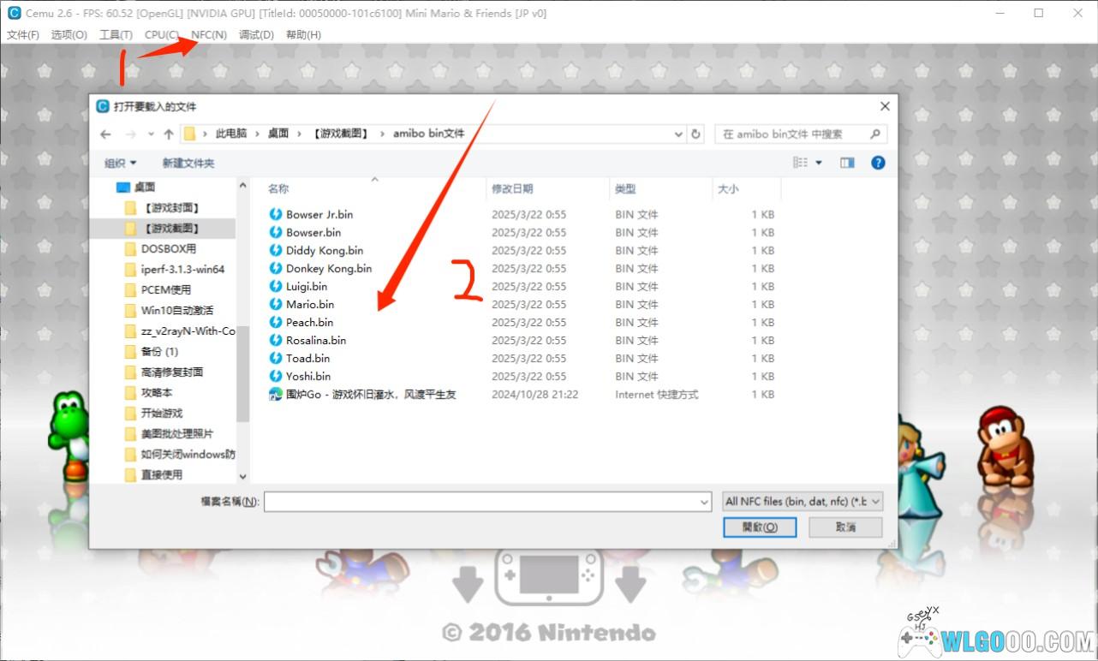Select the DOSBOX用 folder in sidebar
The image size is (1098, 661).
[168, 249]
